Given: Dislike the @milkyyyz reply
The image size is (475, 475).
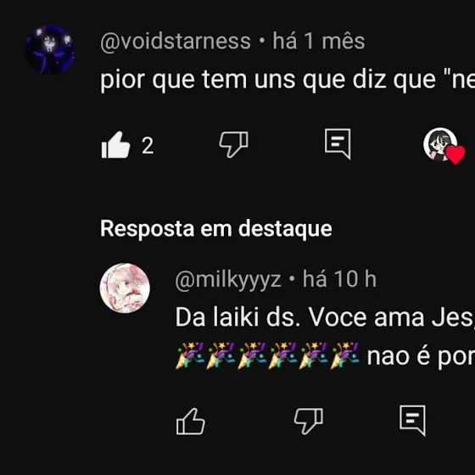Looking at the screenshot, I should point(309,421).
